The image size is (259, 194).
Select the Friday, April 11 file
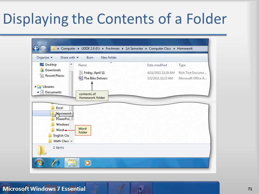[x=94, y=73]
